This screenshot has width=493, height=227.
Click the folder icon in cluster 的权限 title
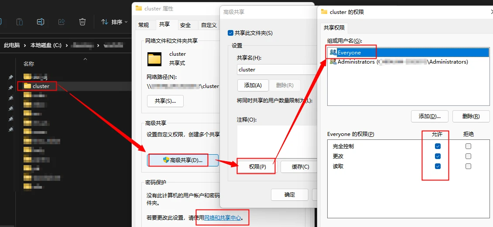pyautogui.click(x=324, y=12)
